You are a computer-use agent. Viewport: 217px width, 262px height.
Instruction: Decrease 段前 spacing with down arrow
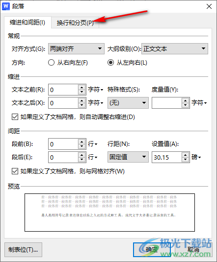pos(82,146)
